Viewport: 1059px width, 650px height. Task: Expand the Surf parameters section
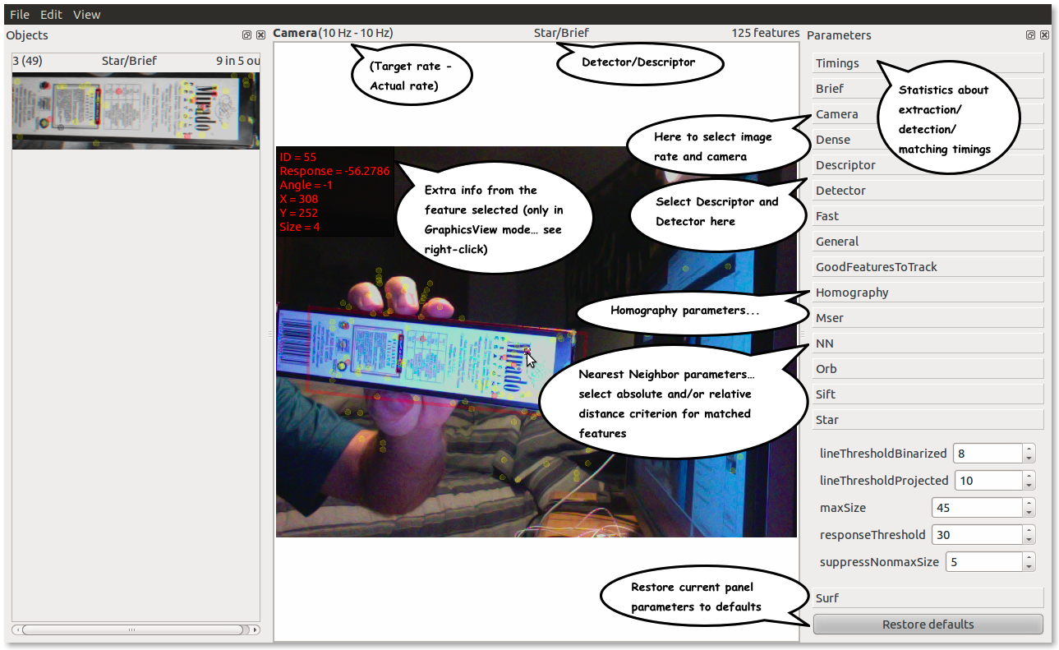928,598
